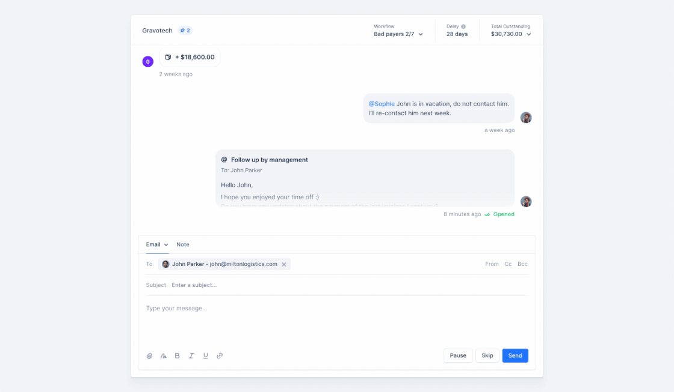Image resolution: width=674 pixels, height=392 pixels.
Task: Click the invoice icon beside $18,600.00
Action: [x=168, y=57]
